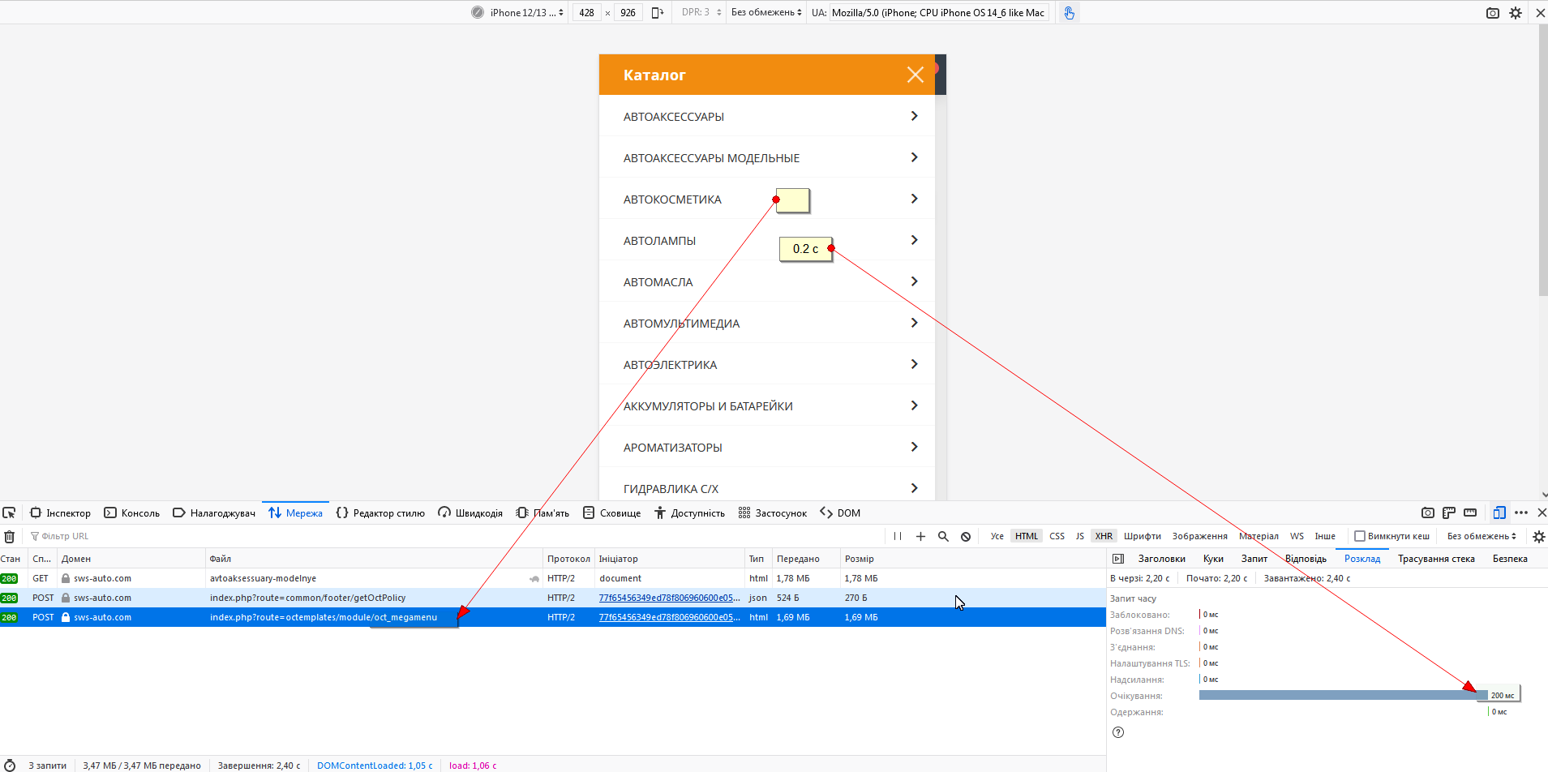Viewport: 1548px width, 772px height.
Task: Toggle the Шрифти request filter
Action: (1143, 536)
